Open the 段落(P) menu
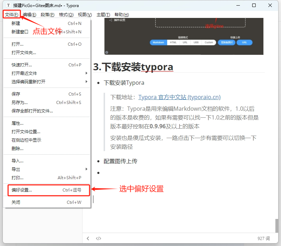The image size is (281, 246). pos(47,14)
